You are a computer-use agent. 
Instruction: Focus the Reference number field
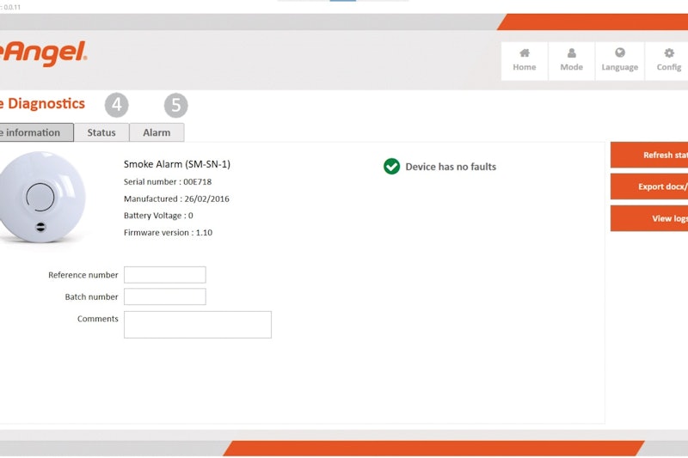[x=165, y=275]
